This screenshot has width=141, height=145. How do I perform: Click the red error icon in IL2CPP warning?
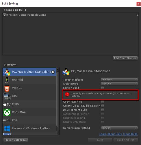[67, 95]
